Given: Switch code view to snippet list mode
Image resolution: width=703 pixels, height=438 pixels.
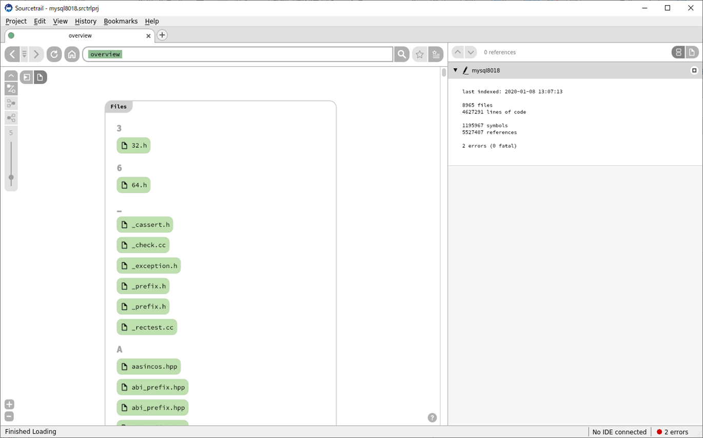Looking at the screenshot, I should click(678, 52).
